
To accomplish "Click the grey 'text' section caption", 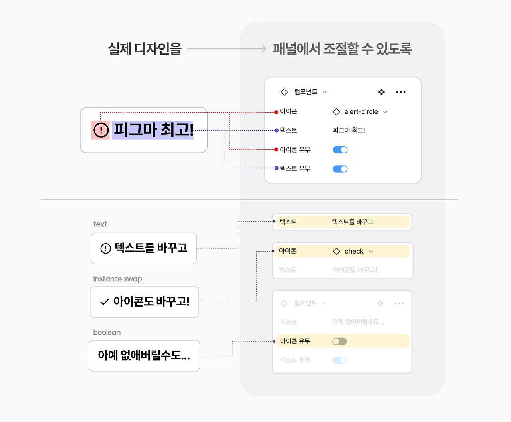I will pos(100,224).
